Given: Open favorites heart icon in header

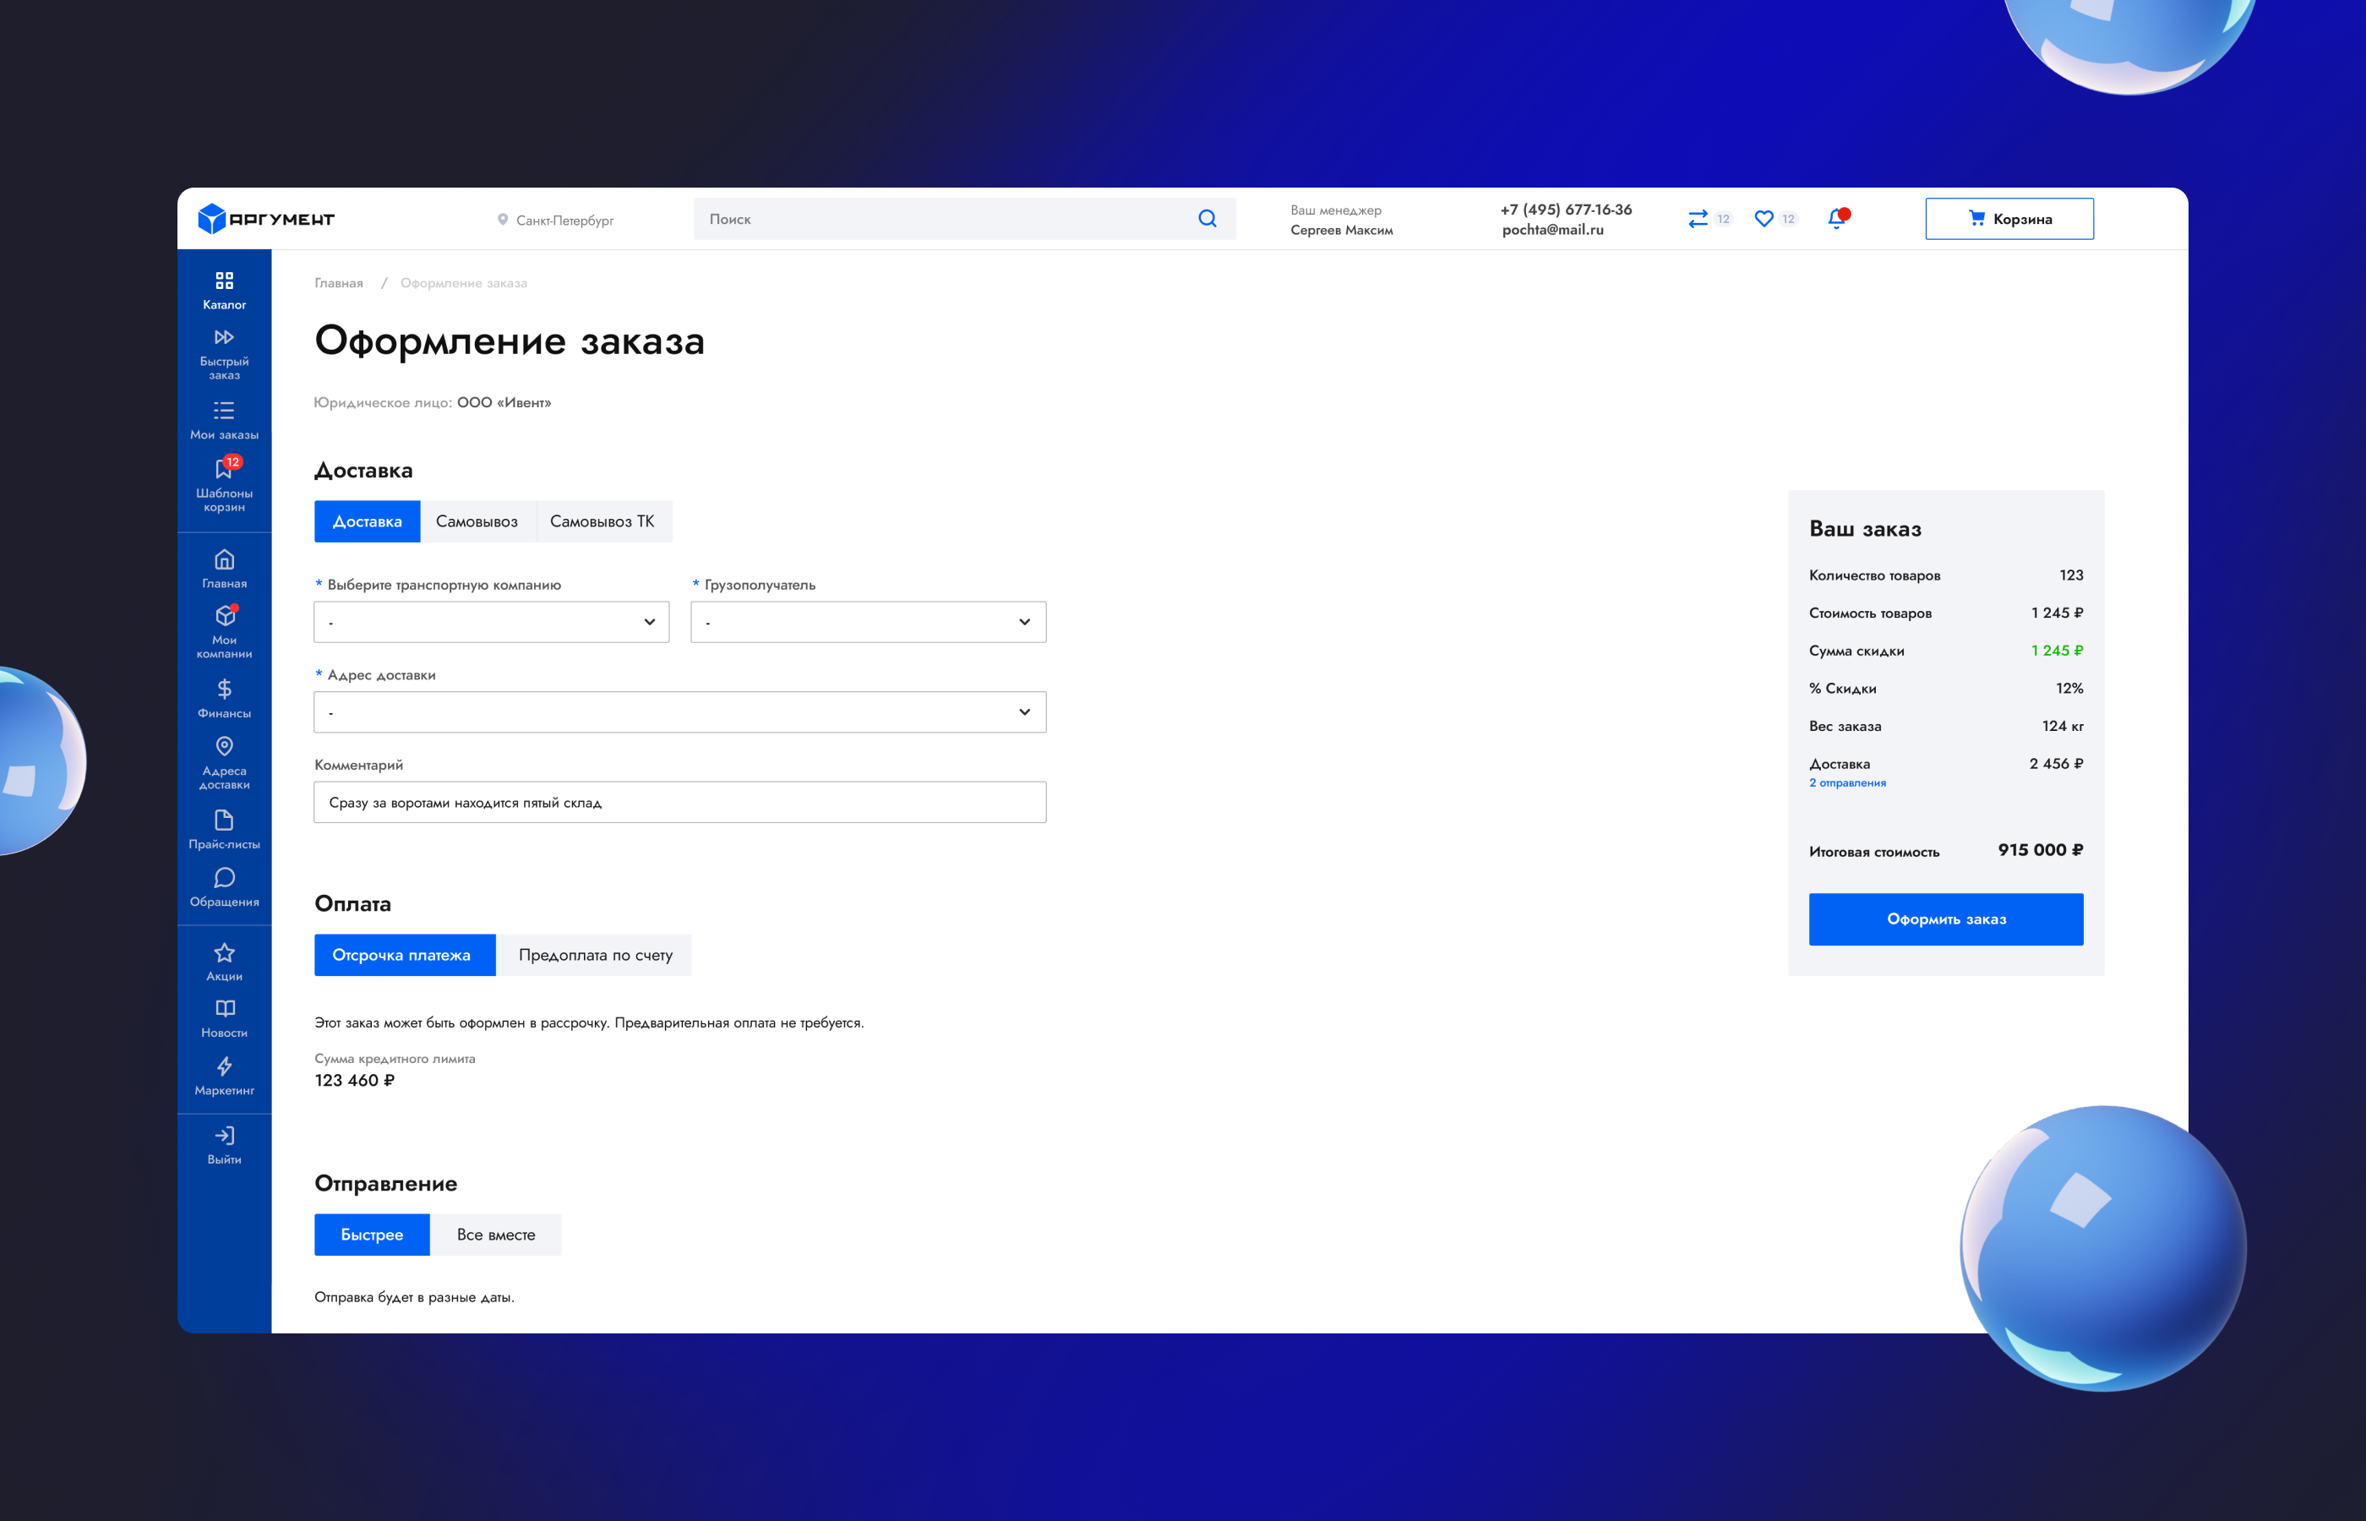Looking at the screenshot, I should (1764, 219).
